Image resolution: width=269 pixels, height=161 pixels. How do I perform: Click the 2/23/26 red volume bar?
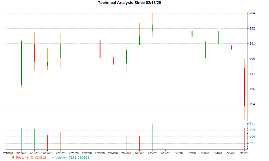pos(100,141)
